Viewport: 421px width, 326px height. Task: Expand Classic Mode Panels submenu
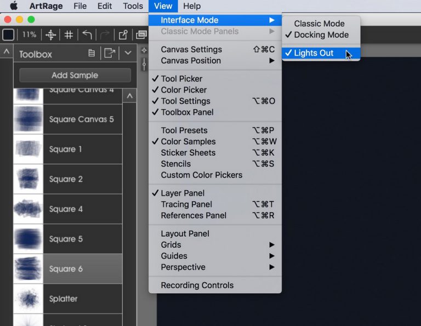[215, 31]
